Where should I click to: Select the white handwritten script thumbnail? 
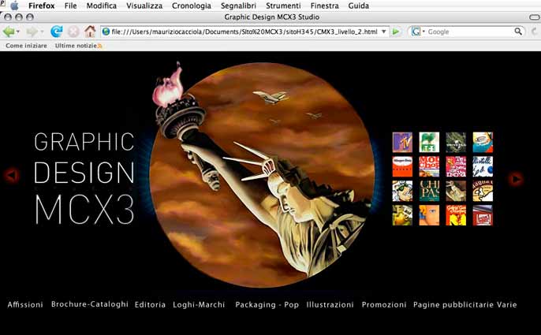483,166
